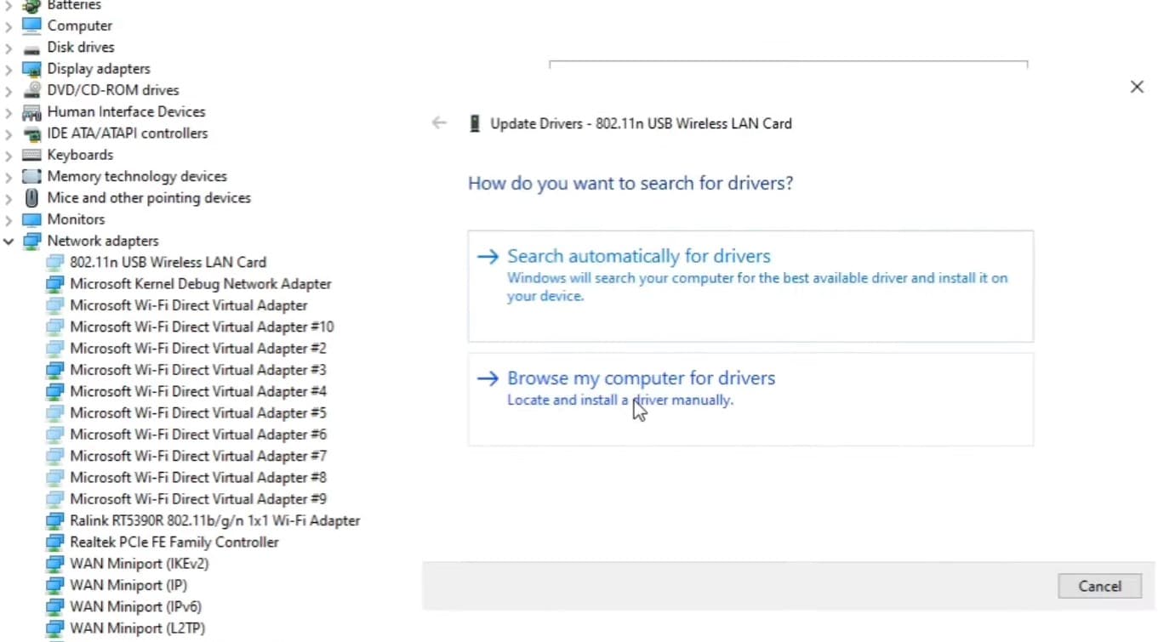Click the Mice and other pointing devices icon

click(31, 198)
